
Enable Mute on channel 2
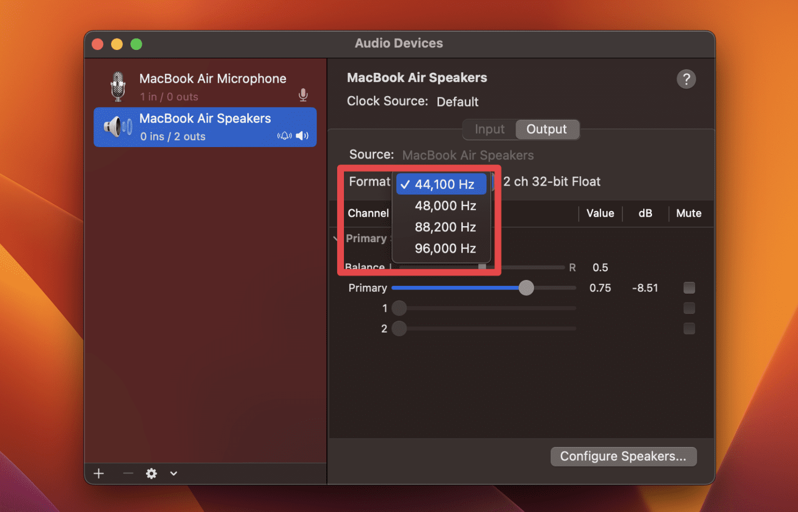(x=689, y=329)
